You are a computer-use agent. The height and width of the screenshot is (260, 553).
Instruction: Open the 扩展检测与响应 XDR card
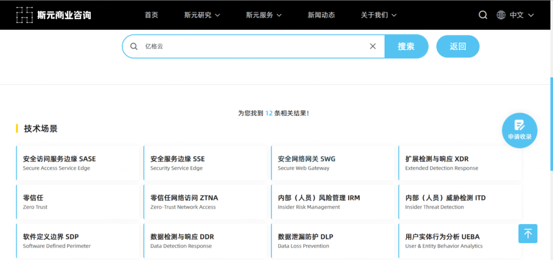[x=460, y=163]
